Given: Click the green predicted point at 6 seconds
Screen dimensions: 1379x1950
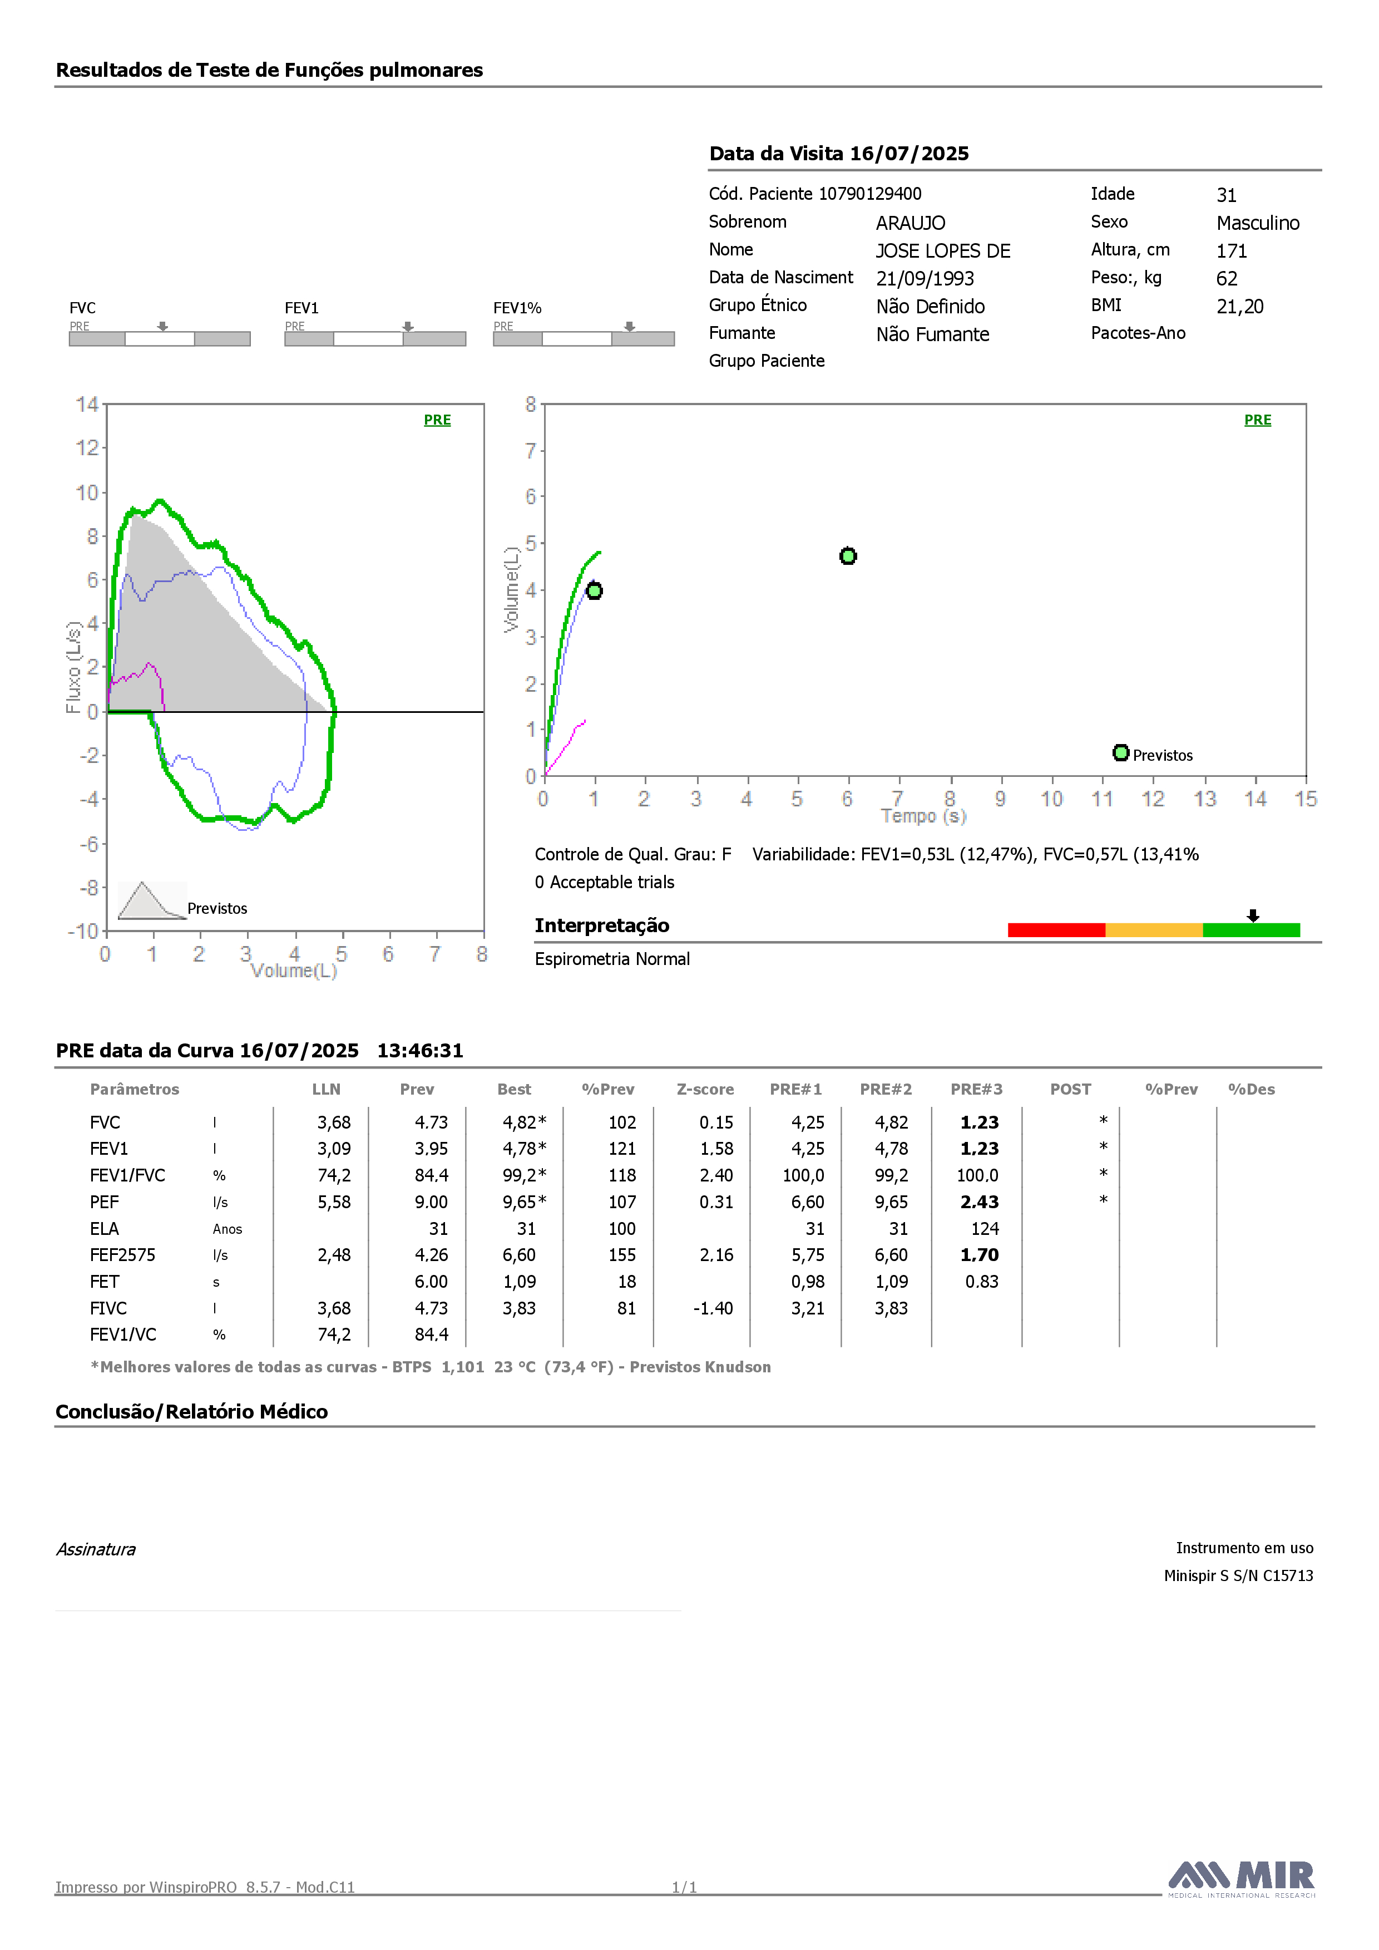Looking at the screenshot, I should [x=847, y=557].
